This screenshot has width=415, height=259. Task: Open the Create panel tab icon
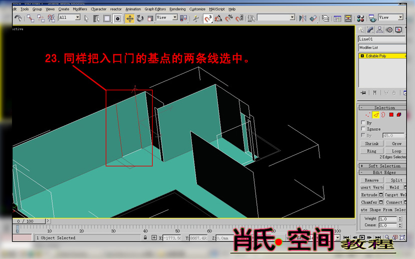pyautogui.click(x=361, y=30)
